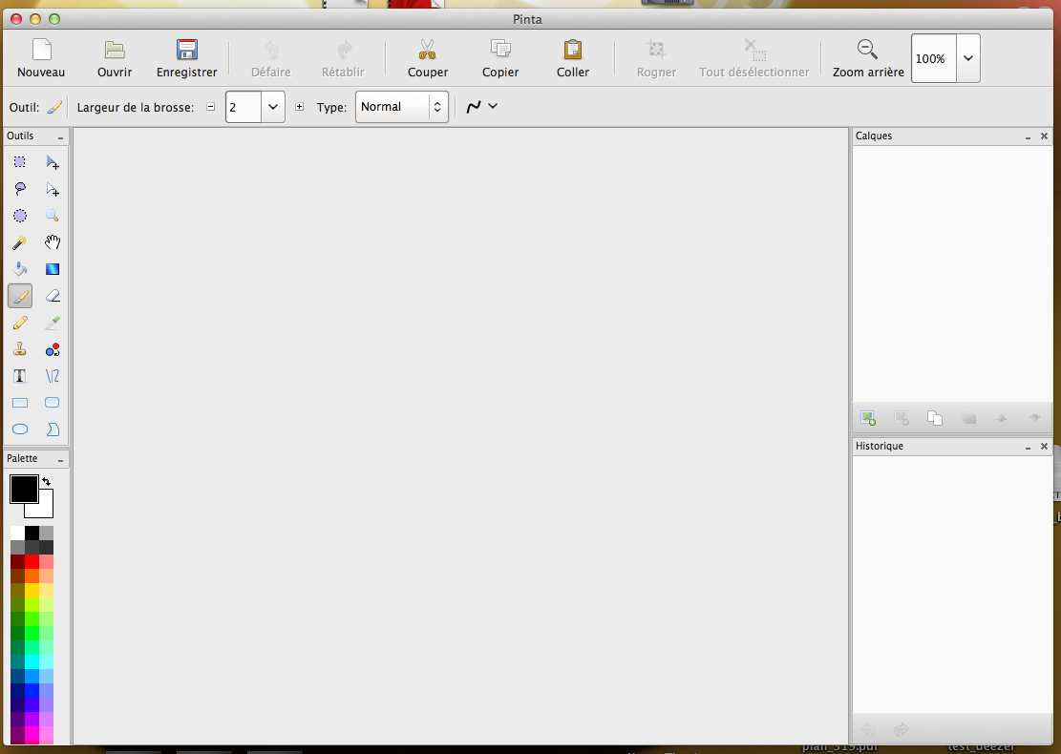Collapse the Outils panel
The image size is (1061, 754).
pos(60,136)
